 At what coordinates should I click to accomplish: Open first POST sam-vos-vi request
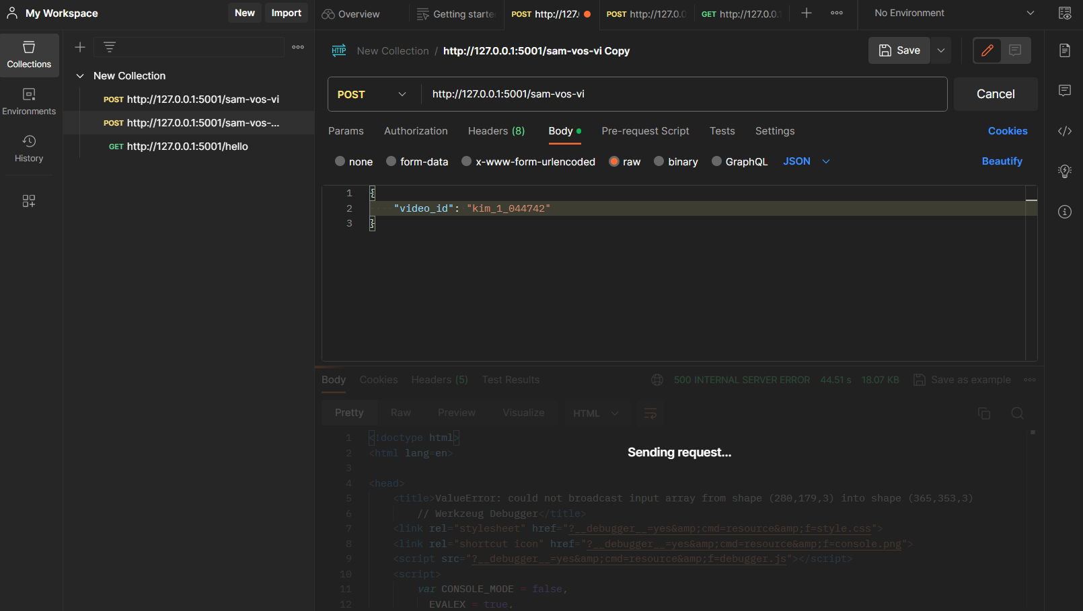[188, 99]
